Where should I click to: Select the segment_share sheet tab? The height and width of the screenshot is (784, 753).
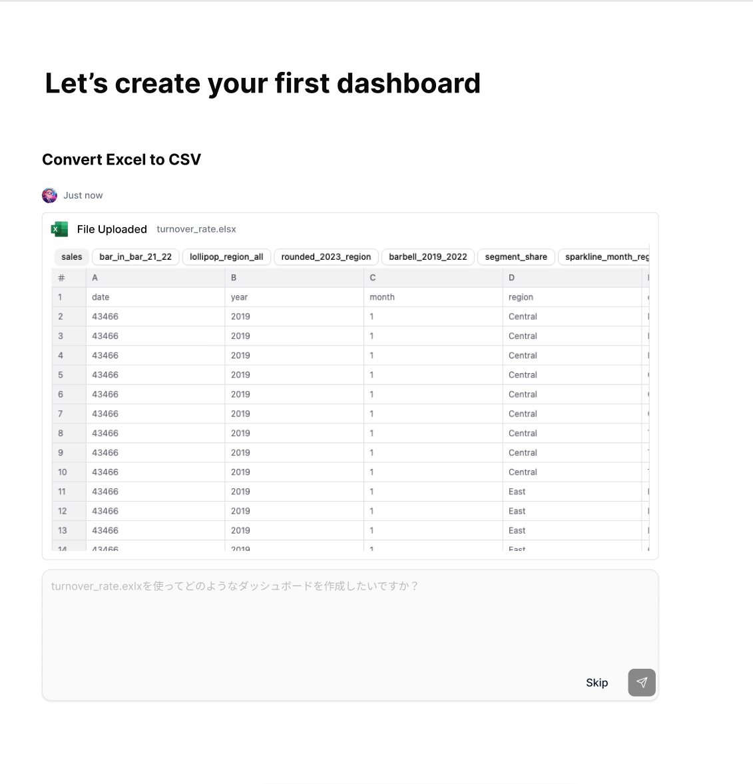click(x=516, y=256)
